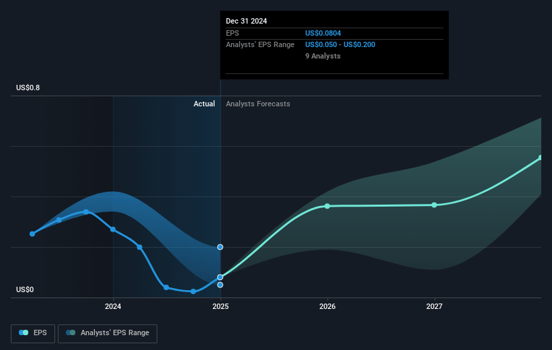Click the peak EPS point before 2024
The height and width of the screenshot is (350, 552).
86,212
